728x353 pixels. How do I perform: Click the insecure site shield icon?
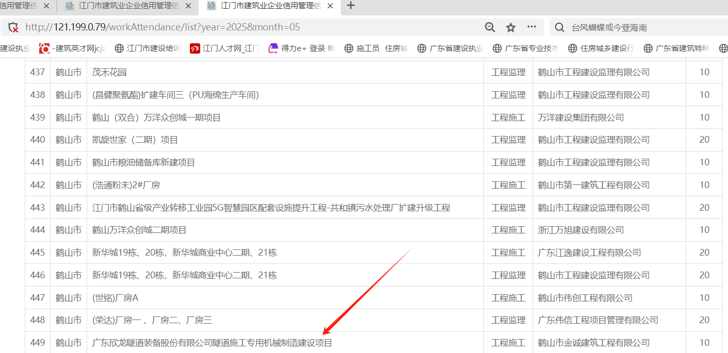coord(13,27)
